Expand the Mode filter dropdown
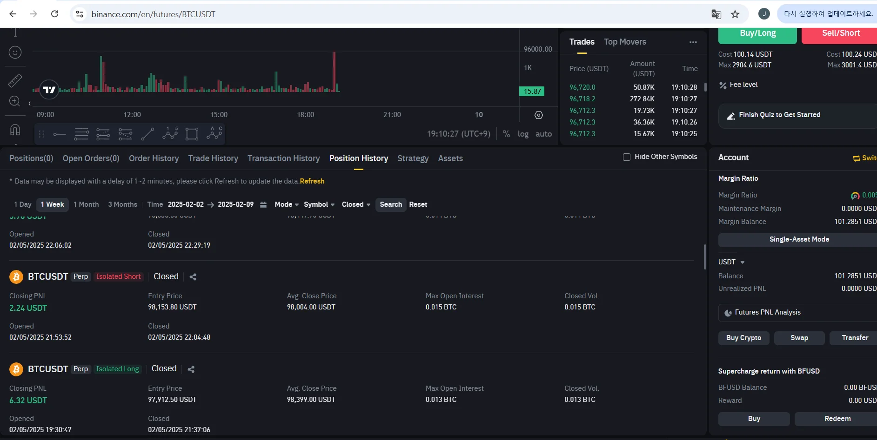Screen dimensions: 877x440 (286, 205)
